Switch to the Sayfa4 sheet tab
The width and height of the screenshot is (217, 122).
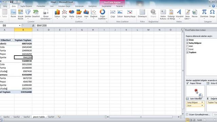(51, 117)
